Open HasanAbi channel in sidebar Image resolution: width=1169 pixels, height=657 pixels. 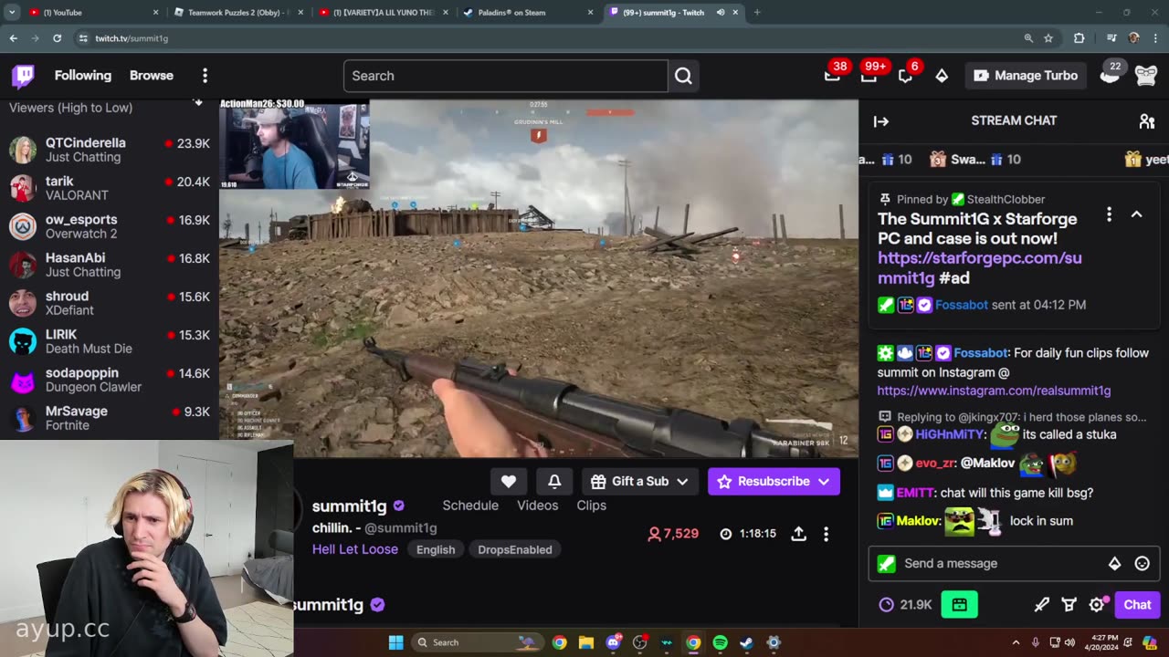[110, 265]
